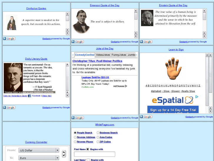Open the Joke of the Day title link
The width and height of the screenshot is (214, 161).
104,48
